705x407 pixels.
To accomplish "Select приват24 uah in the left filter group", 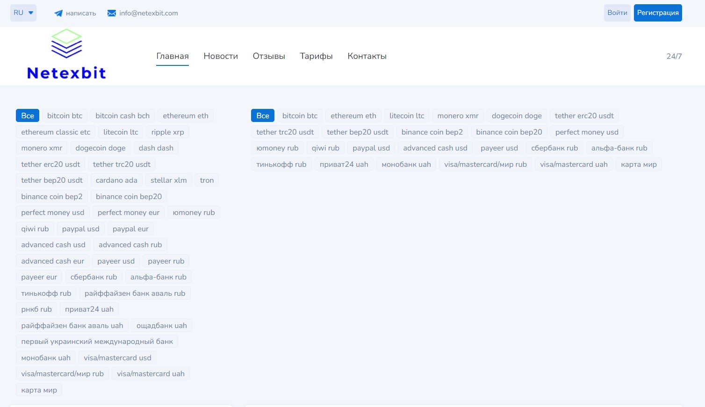I will coord(89,309).
